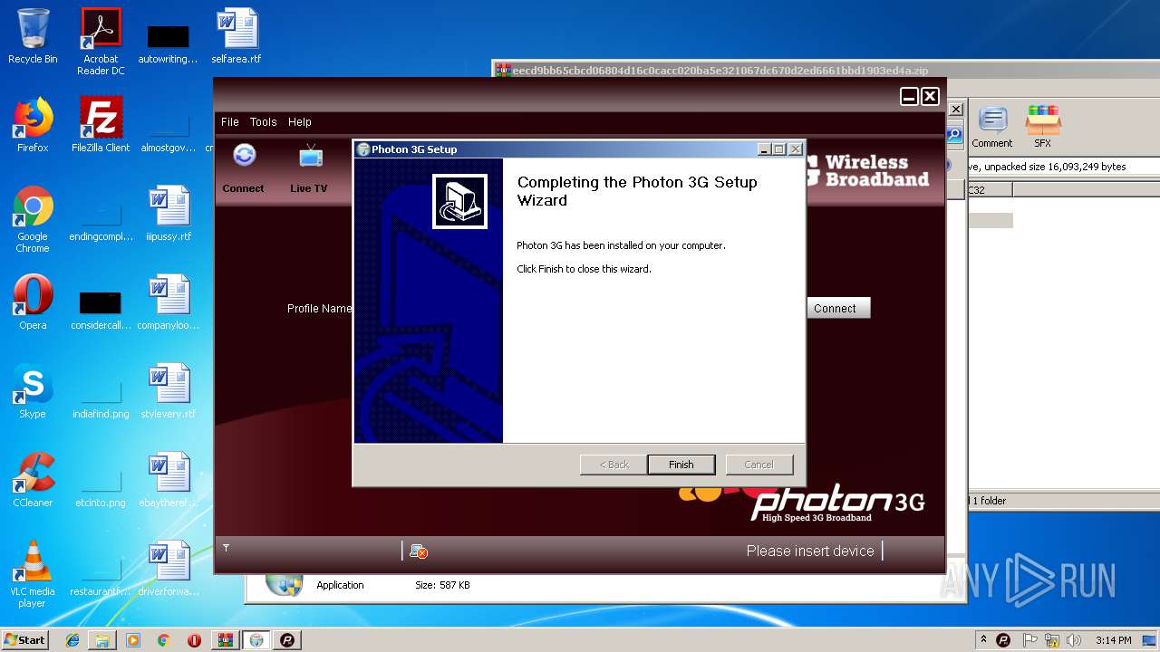Viewport: 1160px width, 652px height.
Task: Click the 3:14 PM clock
Action: coord(1113,640)
